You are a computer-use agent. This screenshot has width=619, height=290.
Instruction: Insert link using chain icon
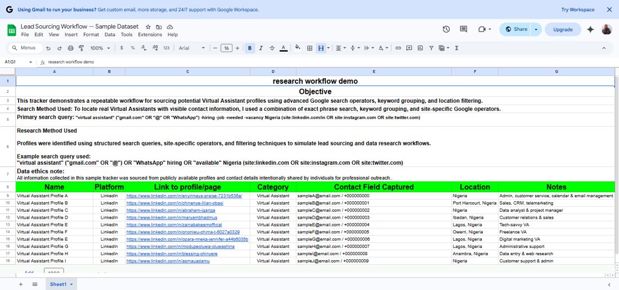pyautogui.click(x=398, y=48)
